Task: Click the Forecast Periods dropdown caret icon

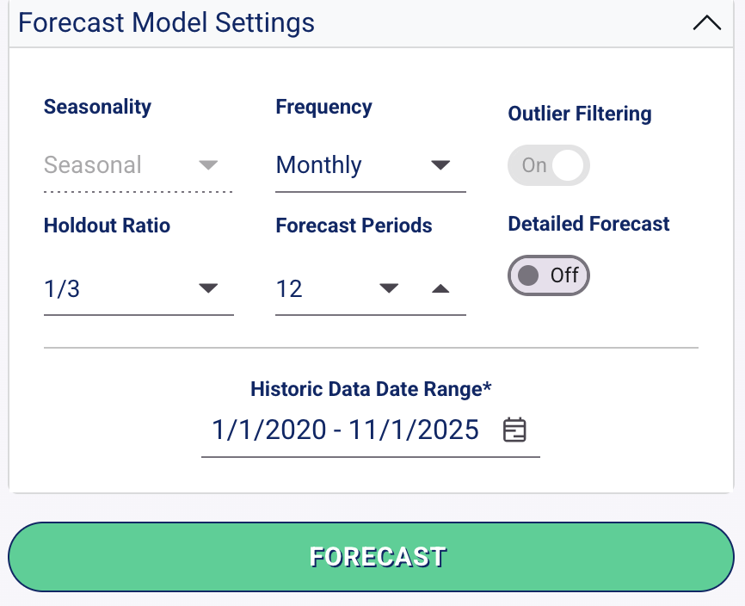Action: point(390,289)
